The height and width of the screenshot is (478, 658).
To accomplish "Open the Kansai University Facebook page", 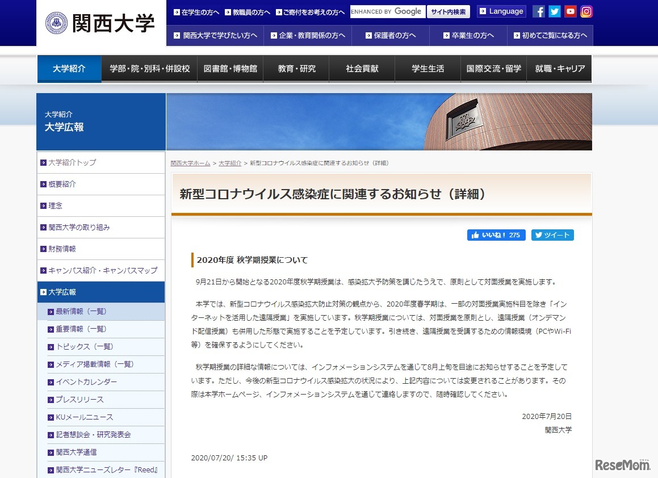I will click(x=538, y=11).
